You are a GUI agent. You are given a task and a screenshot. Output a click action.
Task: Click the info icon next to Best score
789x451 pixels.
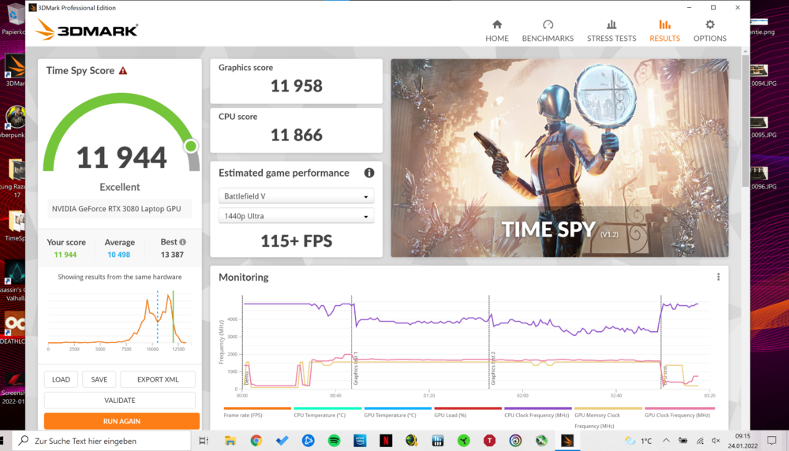[183, 243]
